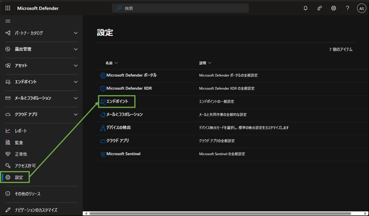Click the エンドポイント row laptop icon in list
The image size is (369, 216).
[x=103, y=101]
